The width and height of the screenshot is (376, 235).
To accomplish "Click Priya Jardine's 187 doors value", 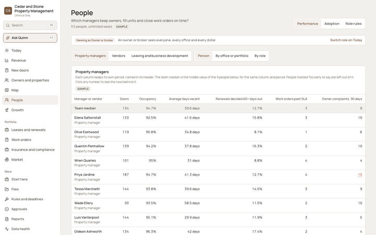I will [x=125, y=174].
